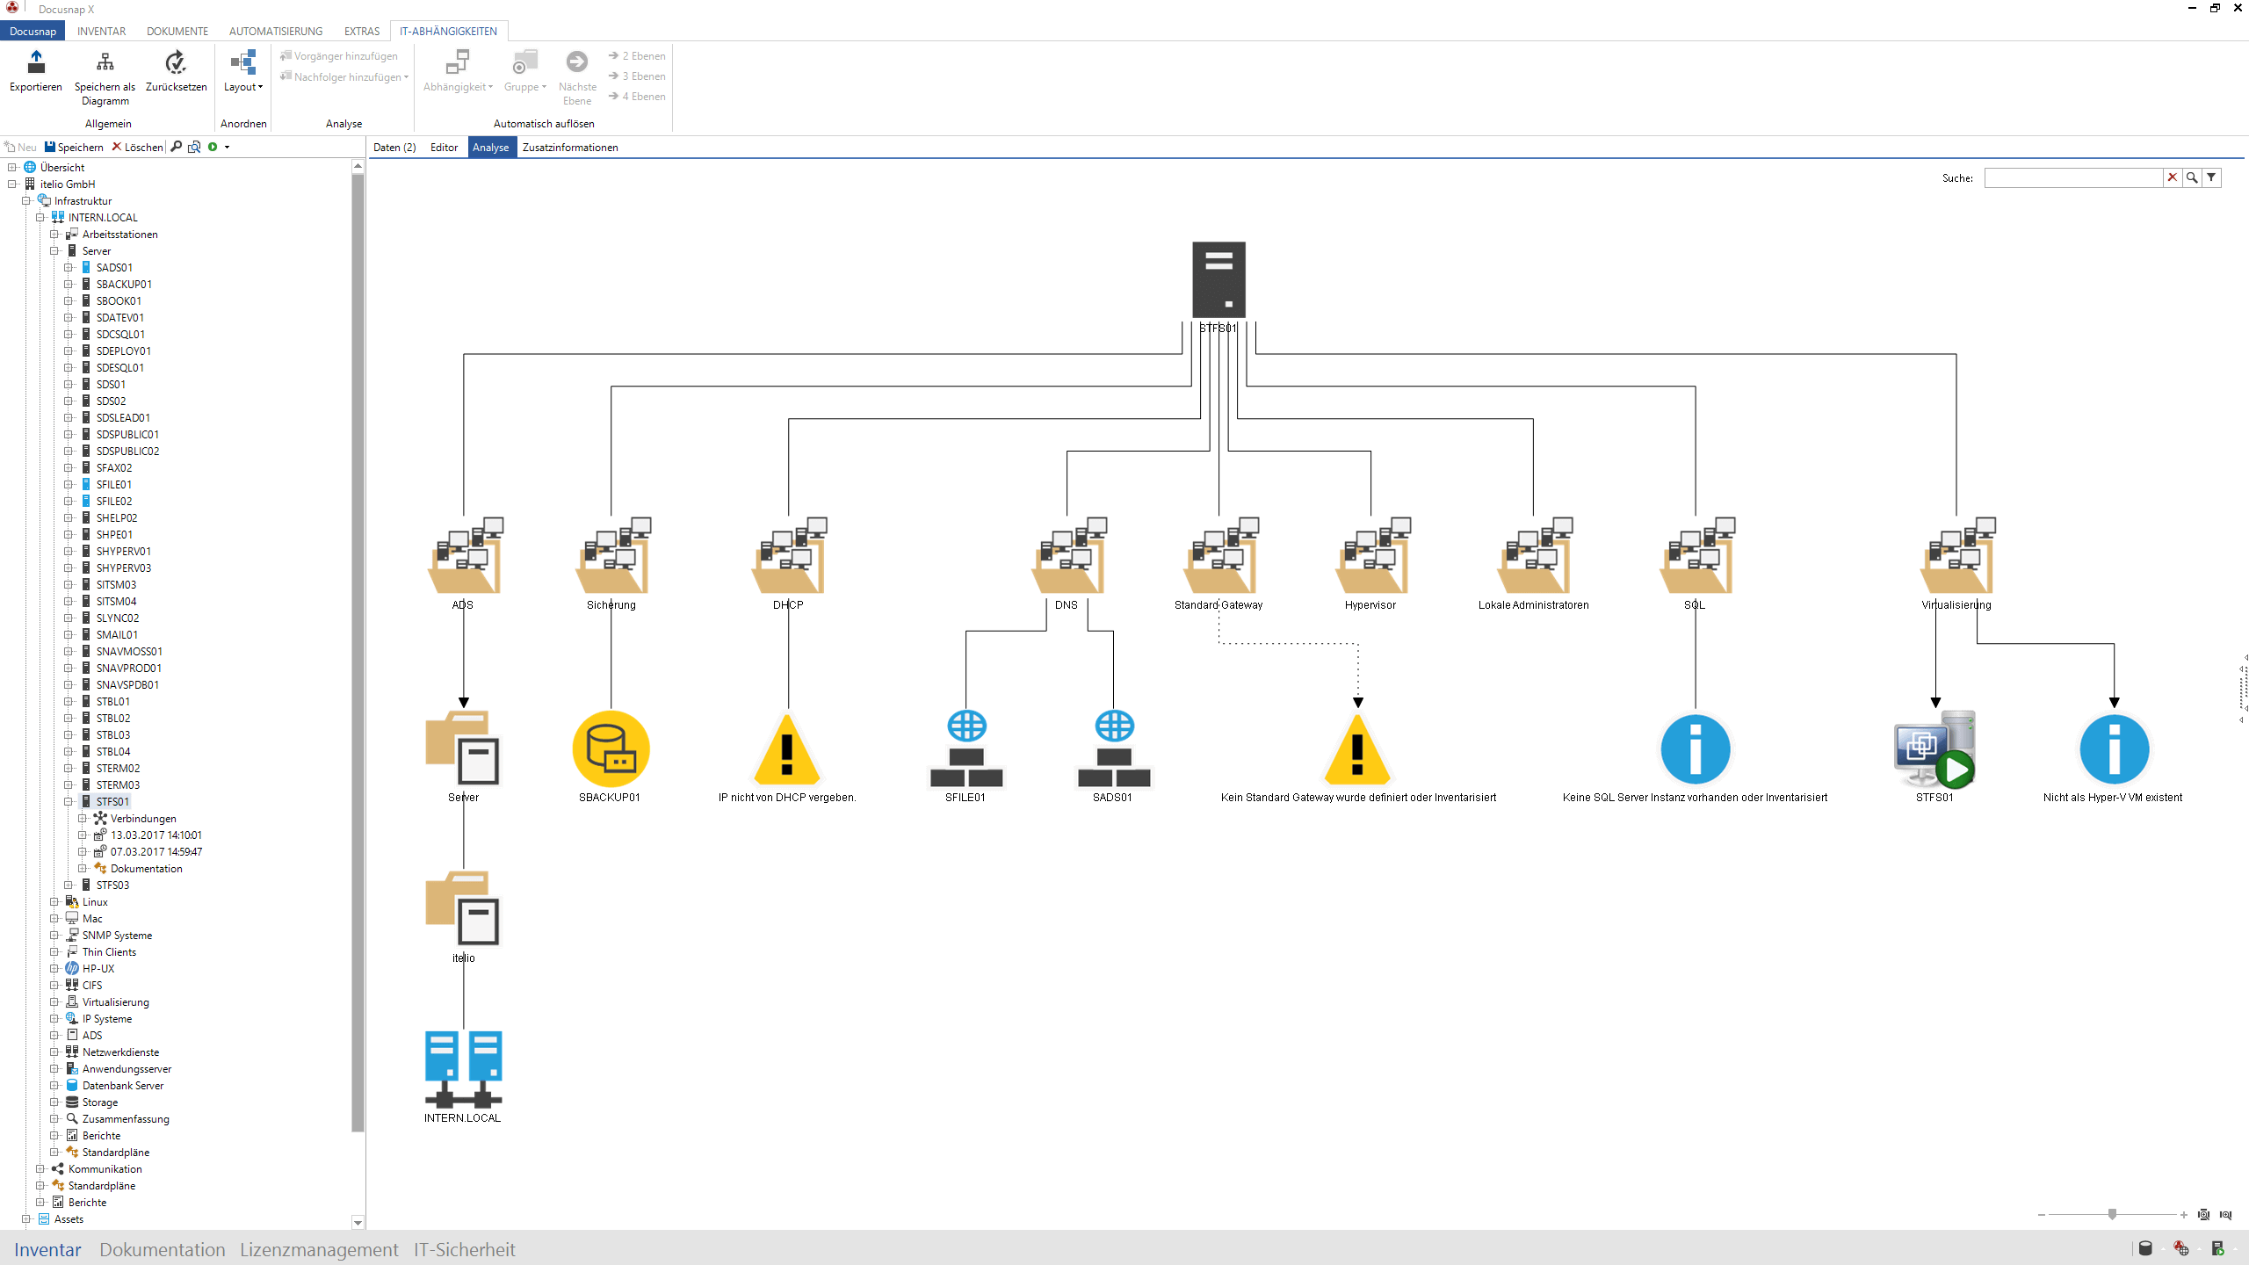Click the zoom-to-width icon
The image size is (2249, 1265).
(x=2225, y=1214)
